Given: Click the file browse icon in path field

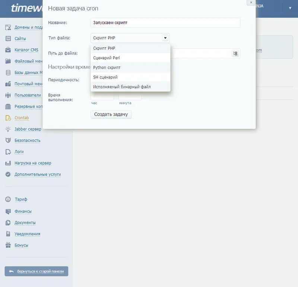Looking at the screenshot, I should (x=235, y=54).
